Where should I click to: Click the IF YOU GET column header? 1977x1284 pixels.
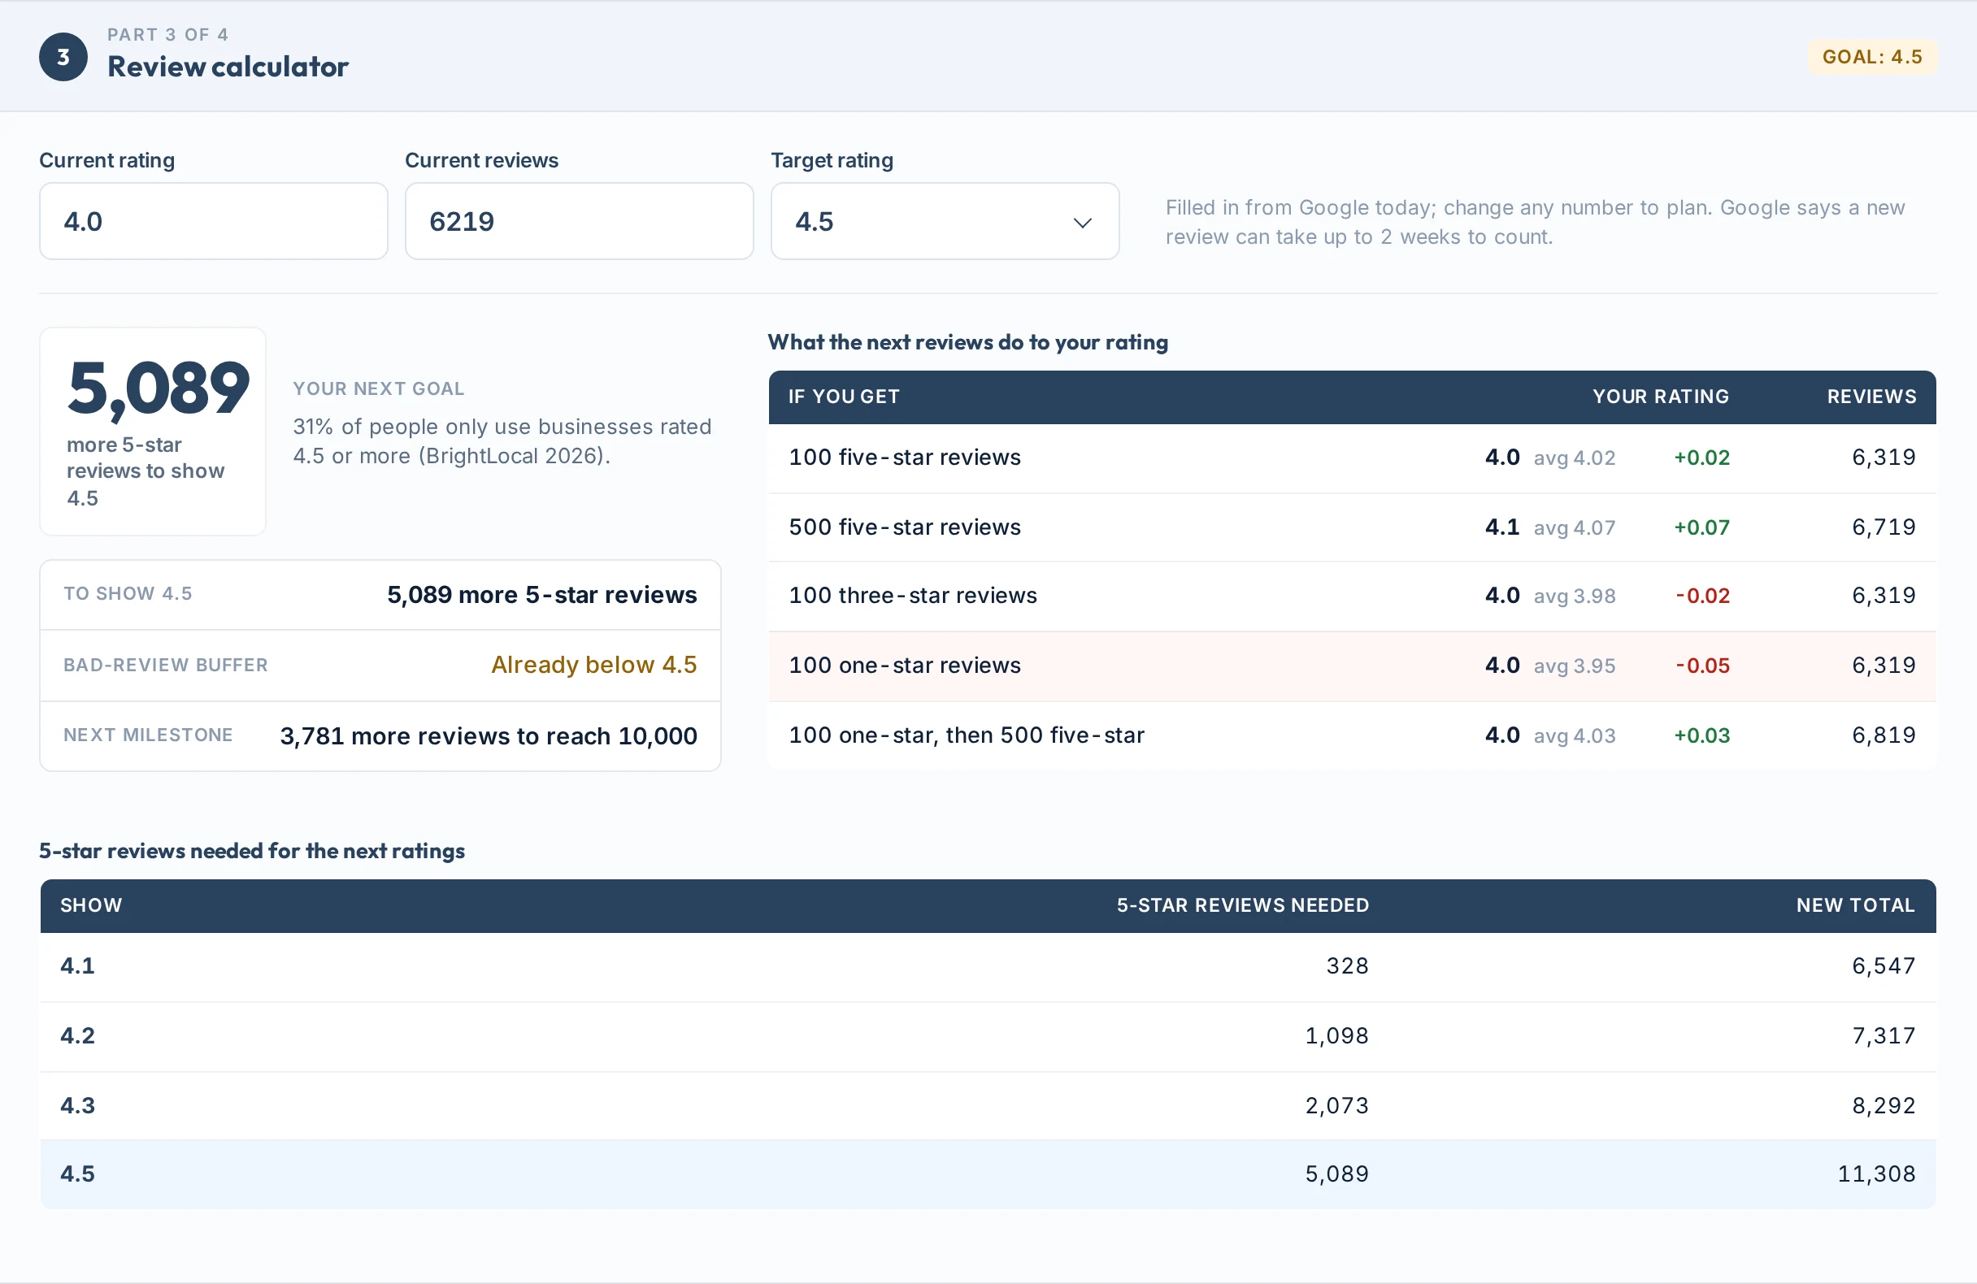click(x=844, y=397)
